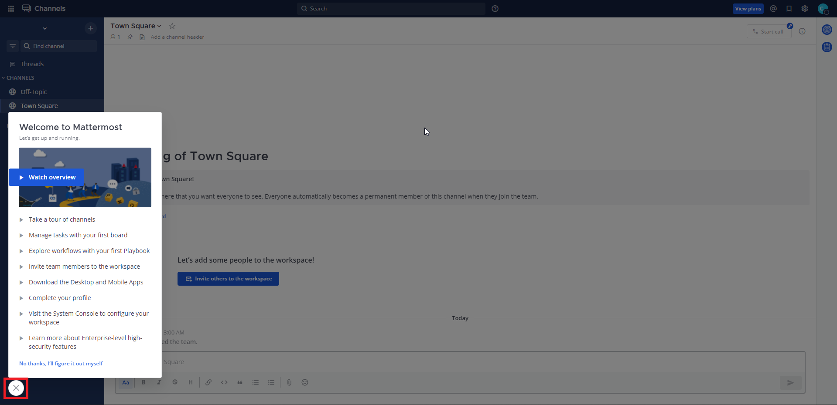Send the message with arrow button
Image resolution: width=837 pixels, height=405 pixels.
[x=790, y=383]
